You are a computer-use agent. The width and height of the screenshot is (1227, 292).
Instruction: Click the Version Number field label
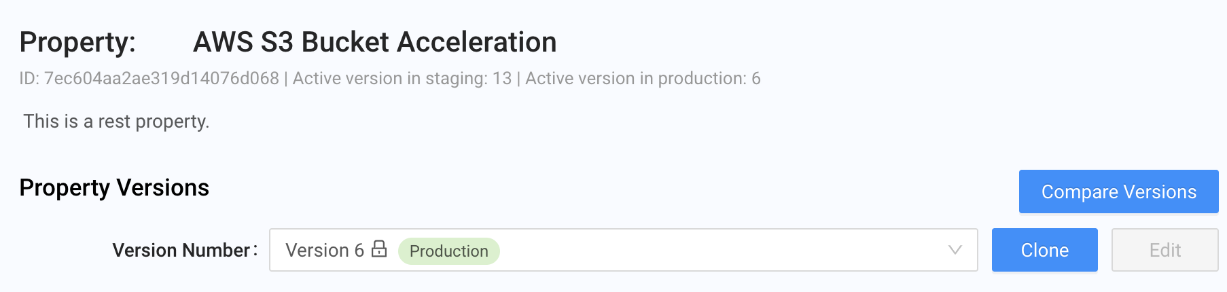pos(181,250)
